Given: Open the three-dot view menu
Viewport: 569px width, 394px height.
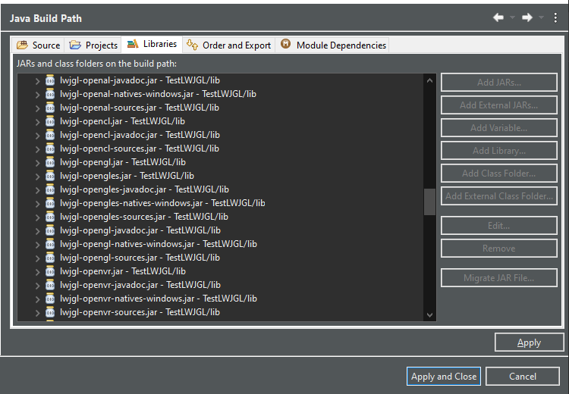Looking at the screenshot, I should pos(555,17).
